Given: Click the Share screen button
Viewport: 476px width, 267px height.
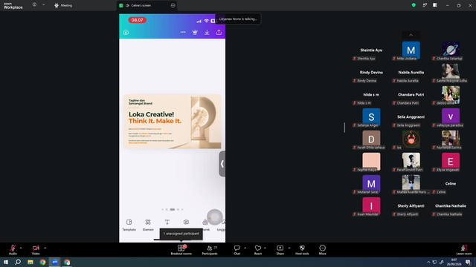Looking at the screenshot, I should (280, 250).
